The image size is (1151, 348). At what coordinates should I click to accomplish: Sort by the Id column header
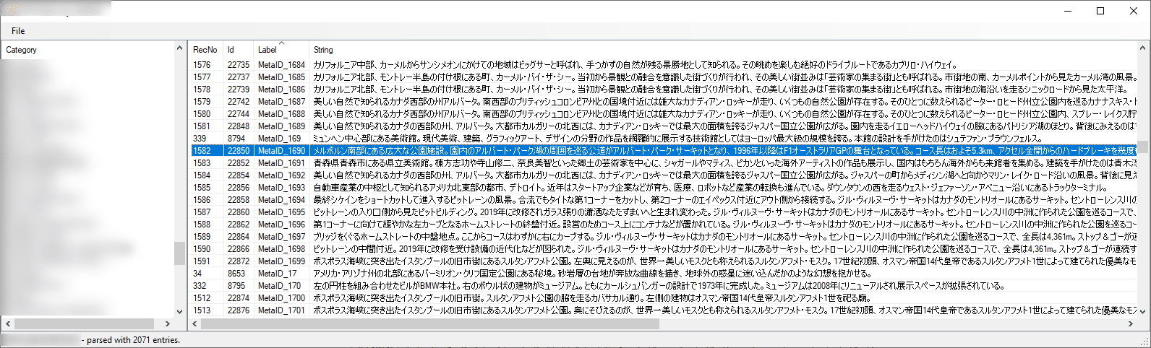[x=239, y=50]
